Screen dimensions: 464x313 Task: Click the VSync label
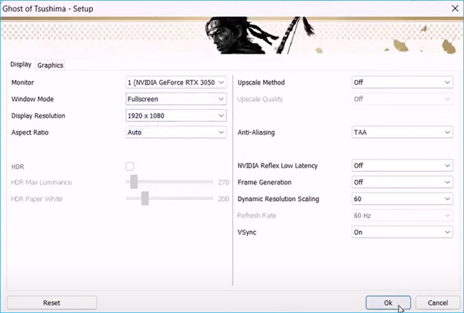click(247, 232)
